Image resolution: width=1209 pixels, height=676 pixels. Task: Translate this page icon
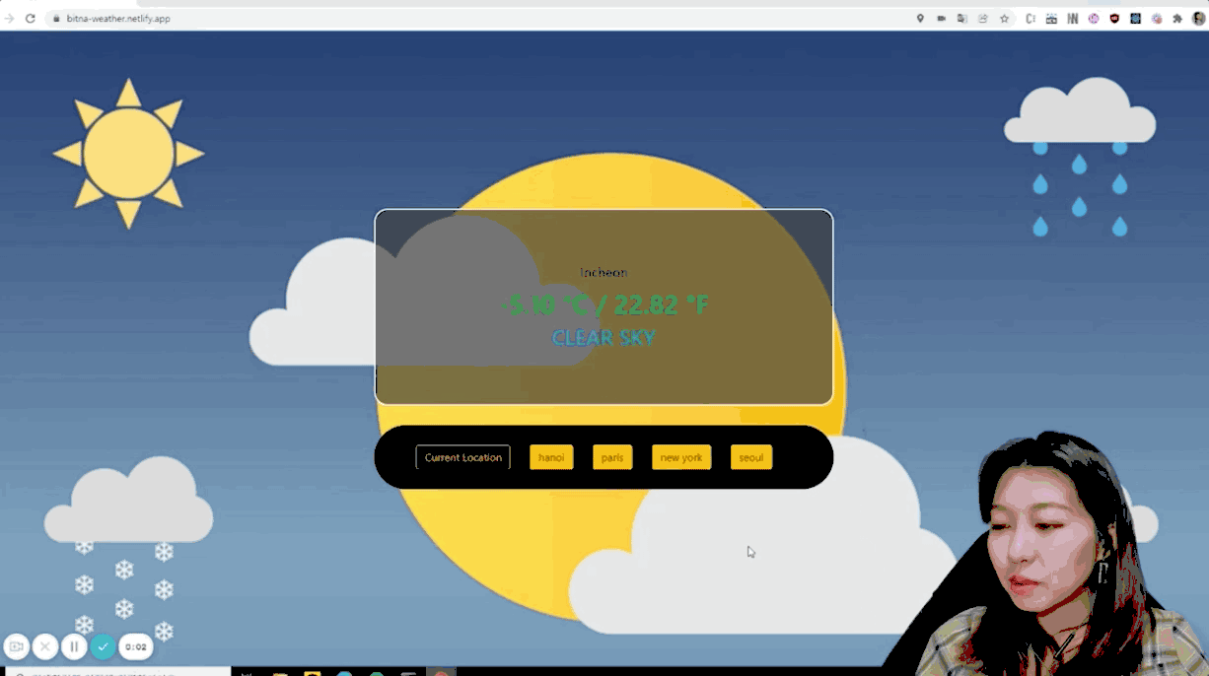(x=961, y=18)
